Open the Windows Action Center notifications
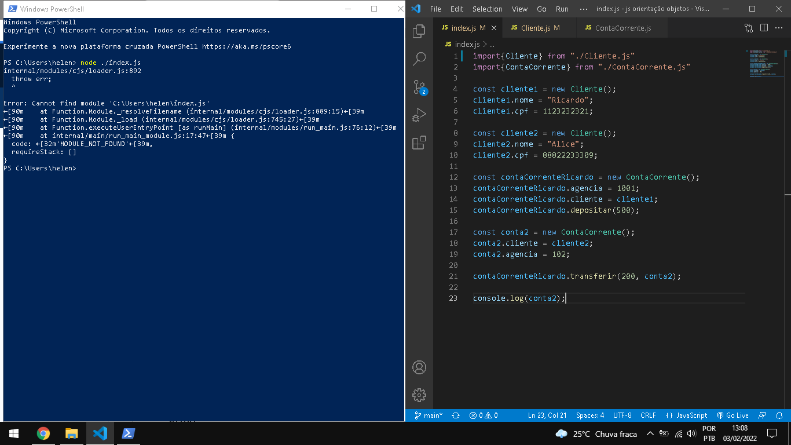 771,433
